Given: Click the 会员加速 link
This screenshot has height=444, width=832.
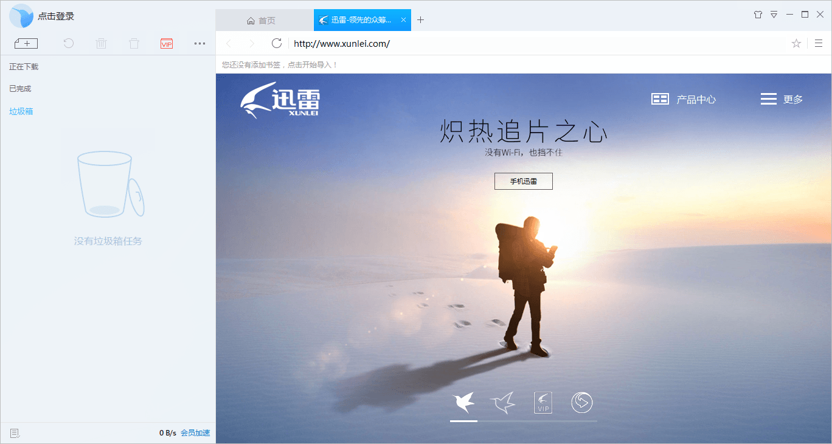Looking at the screenshot, I should (x=195, y=433).
